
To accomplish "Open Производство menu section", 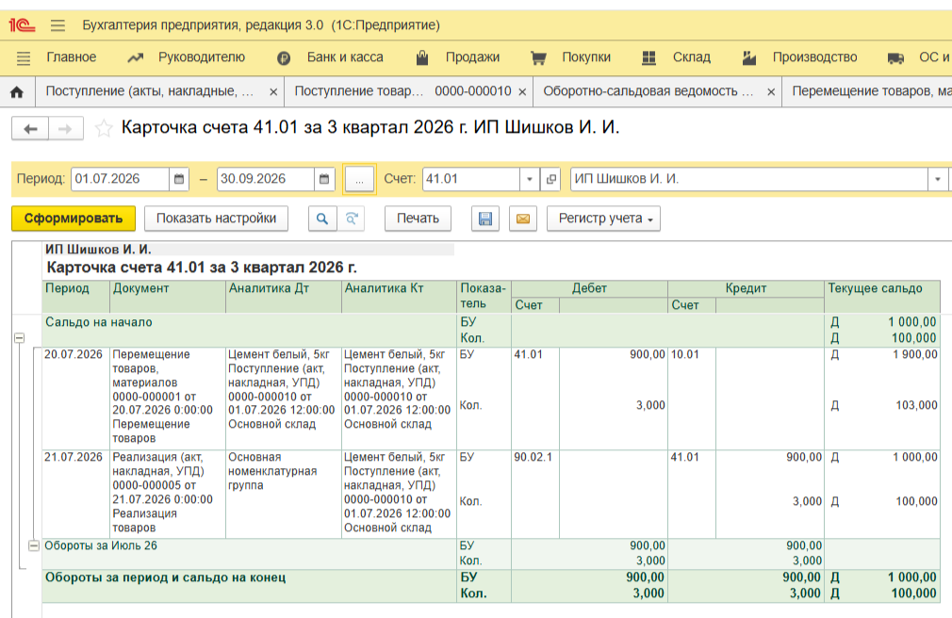I will tap(814, 57).
